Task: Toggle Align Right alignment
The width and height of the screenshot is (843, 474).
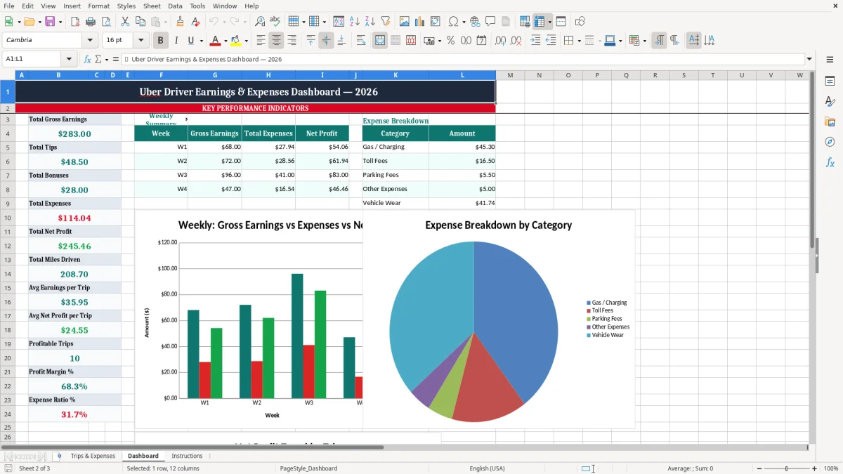Action: [292, 41]
